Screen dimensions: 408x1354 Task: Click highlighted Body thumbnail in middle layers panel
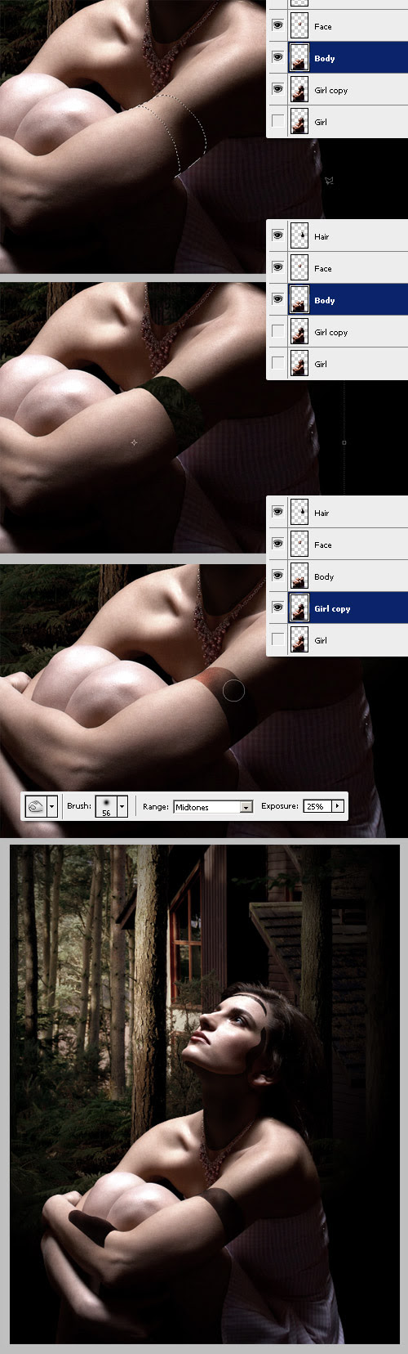click(x=299, y=300)
